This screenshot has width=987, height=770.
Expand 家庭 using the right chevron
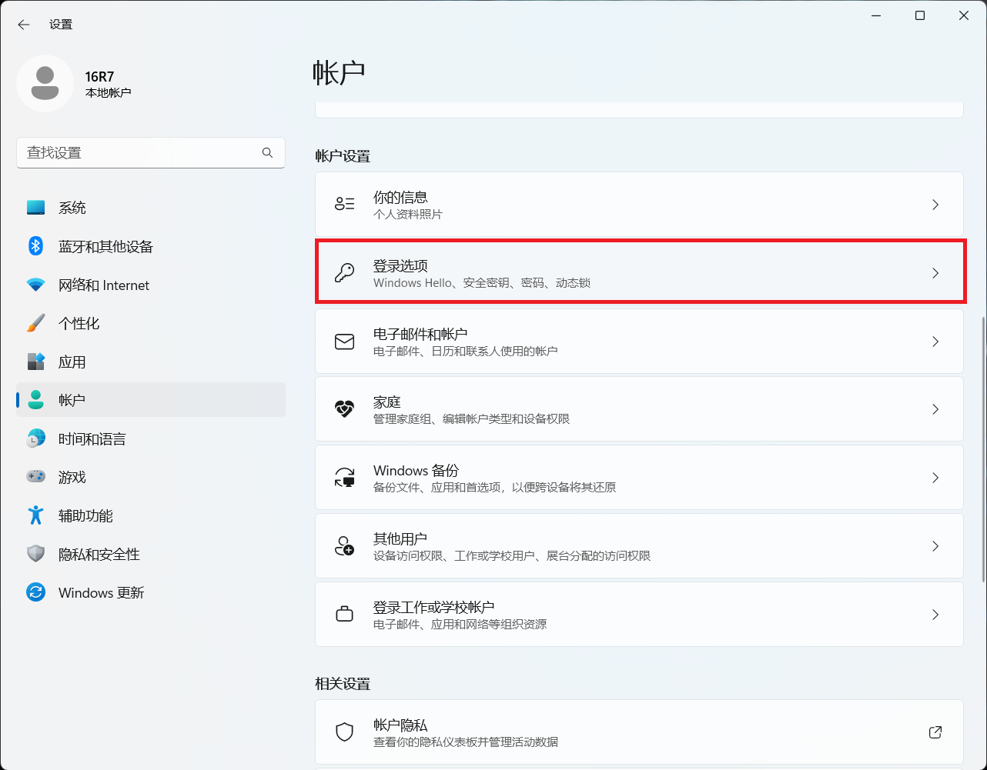935,409
